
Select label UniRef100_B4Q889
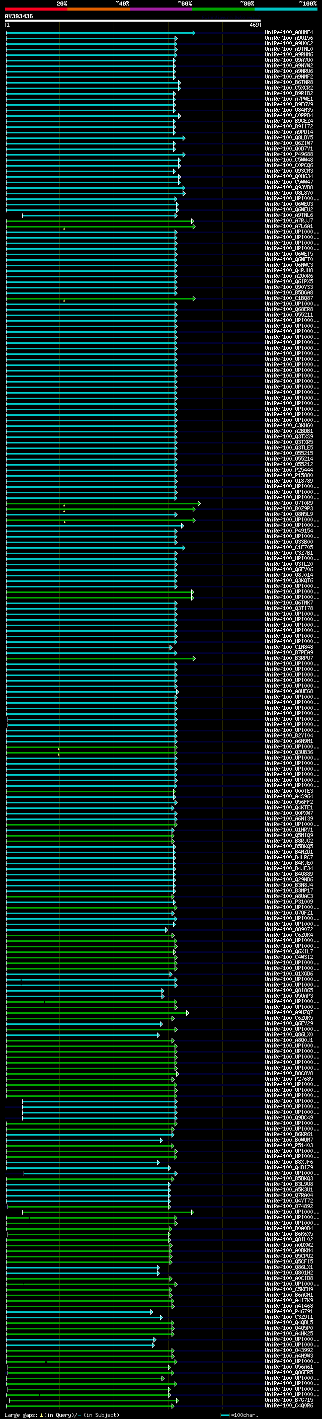click(x=289, y=874)
